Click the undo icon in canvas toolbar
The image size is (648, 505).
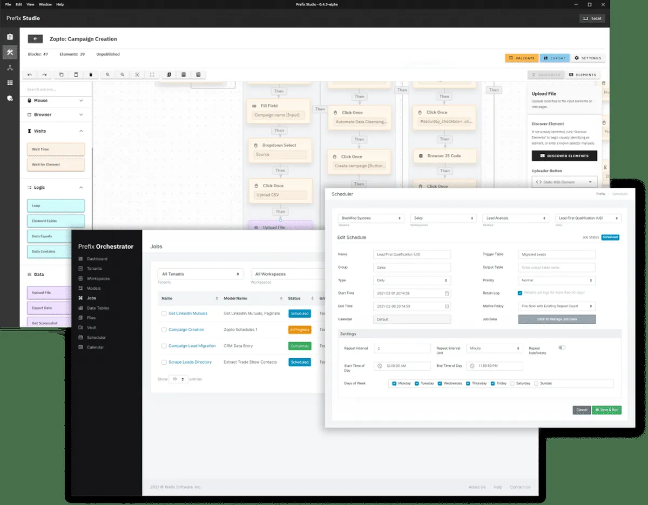[x=30, y=74]
